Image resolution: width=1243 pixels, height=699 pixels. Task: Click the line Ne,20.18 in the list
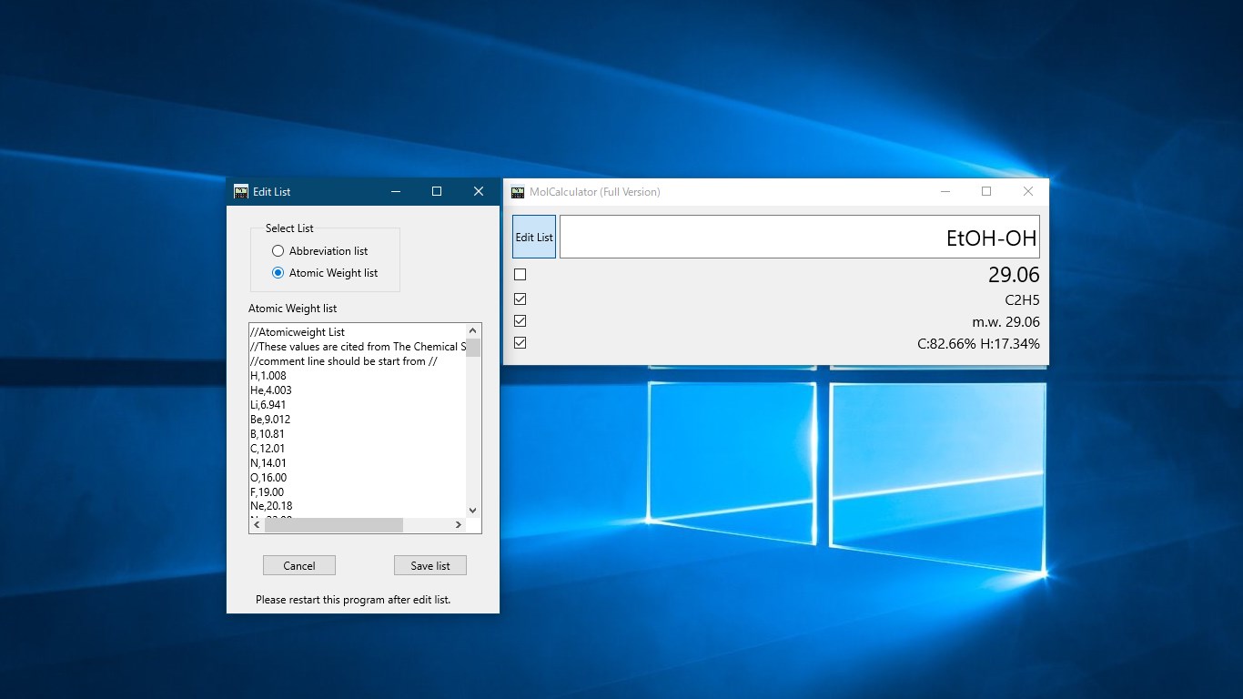(x=271, y=506)
